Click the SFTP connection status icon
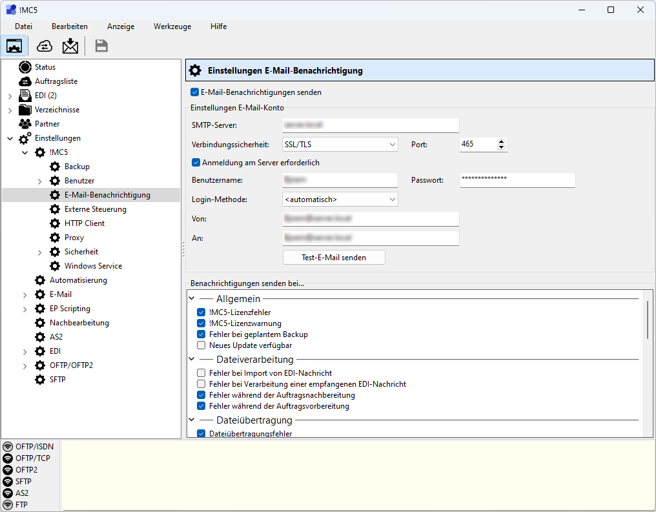 tap(6, 481)
